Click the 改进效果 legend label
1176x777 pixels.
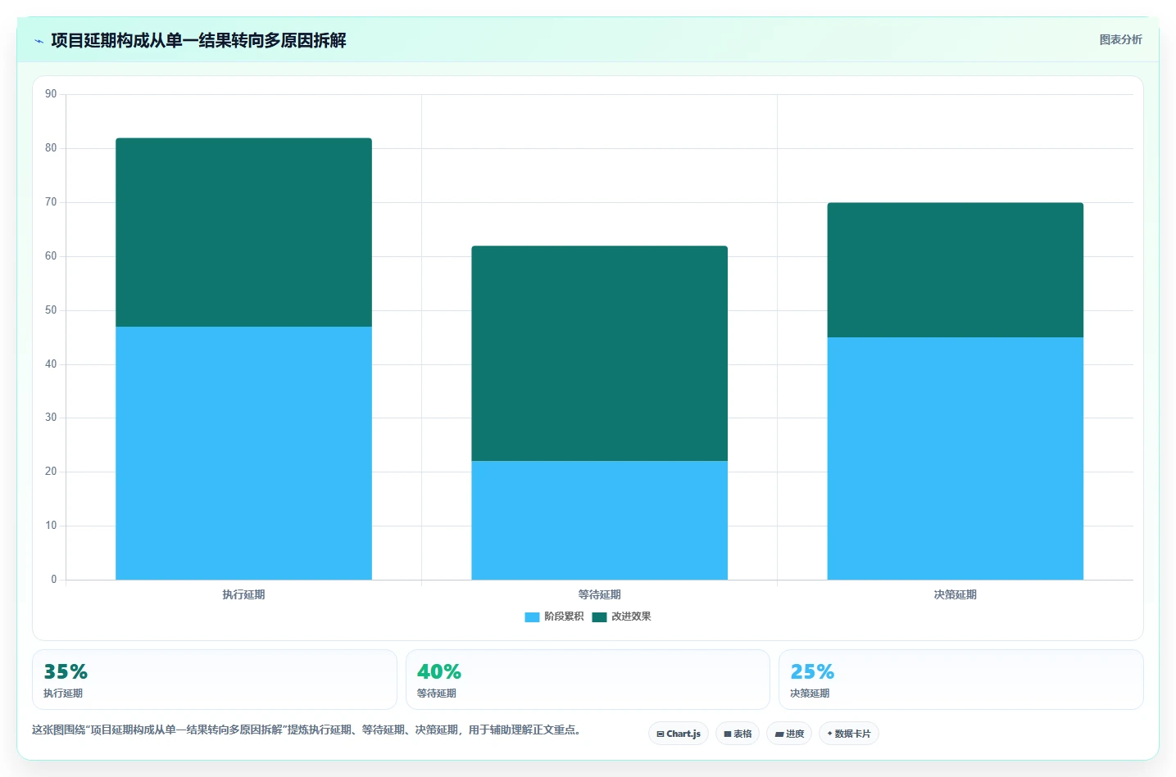[x=631, y=617]
